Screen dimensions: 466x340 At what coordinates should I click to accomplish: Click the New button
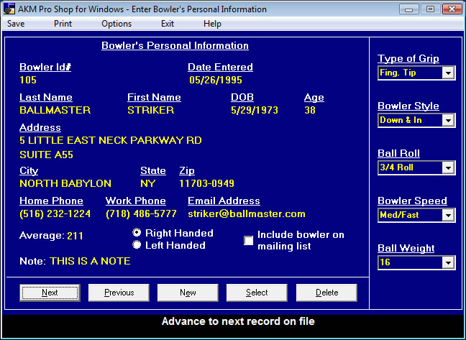tap(188, 293)
